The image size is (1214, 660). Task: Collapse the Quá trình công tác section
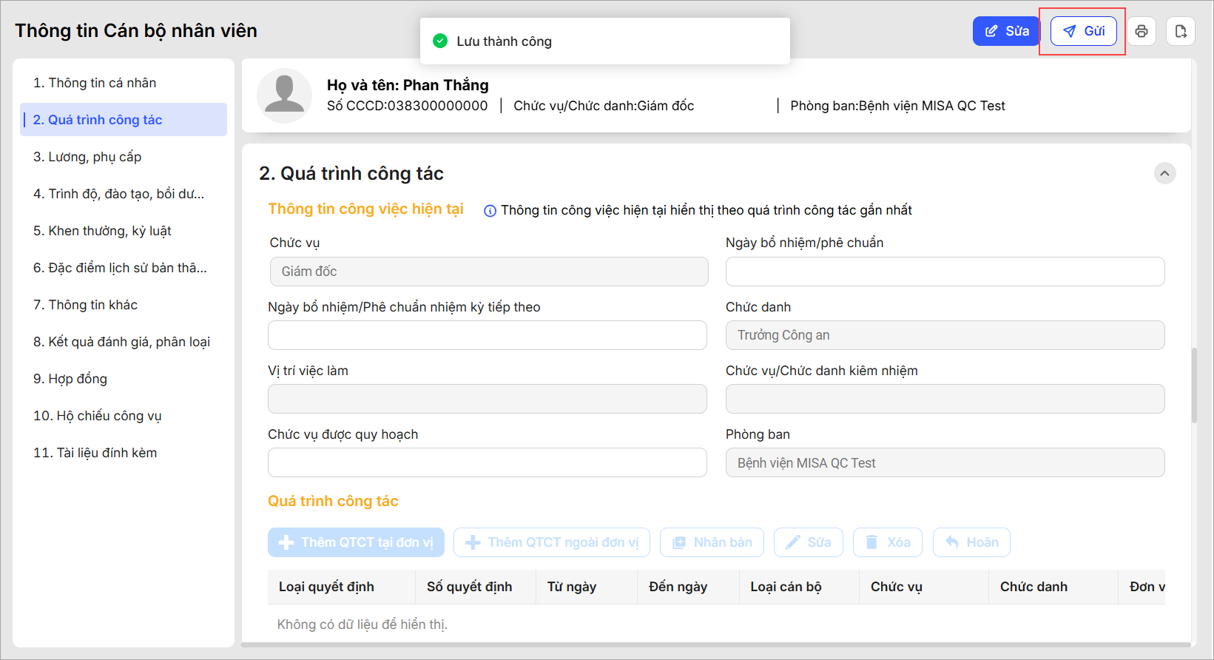click(1164, 173)
